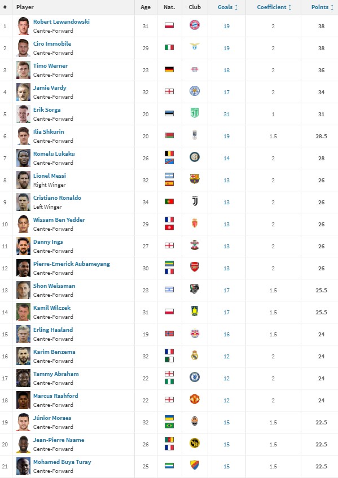This screenshot has width=338, height=478.
Task: Click Romelu Lukaku's 14 goals link
Action: [x=226, y=158]
